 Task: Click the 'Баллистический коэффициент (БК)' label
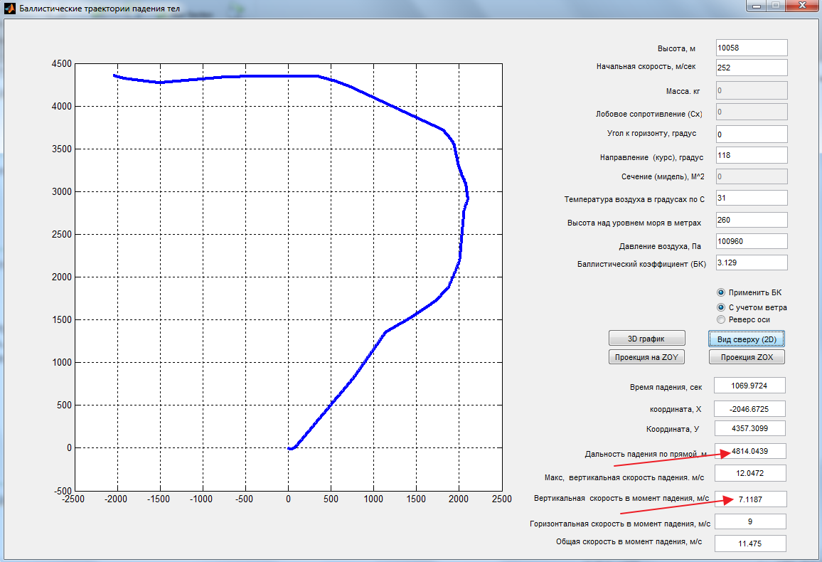point(641,264)
